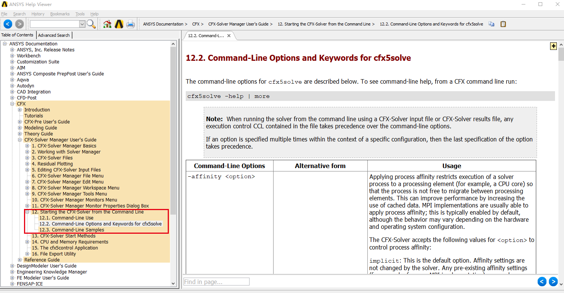564x293 pixels.
Task: Find next match with blue right arrow
Action: pos(553,281)
